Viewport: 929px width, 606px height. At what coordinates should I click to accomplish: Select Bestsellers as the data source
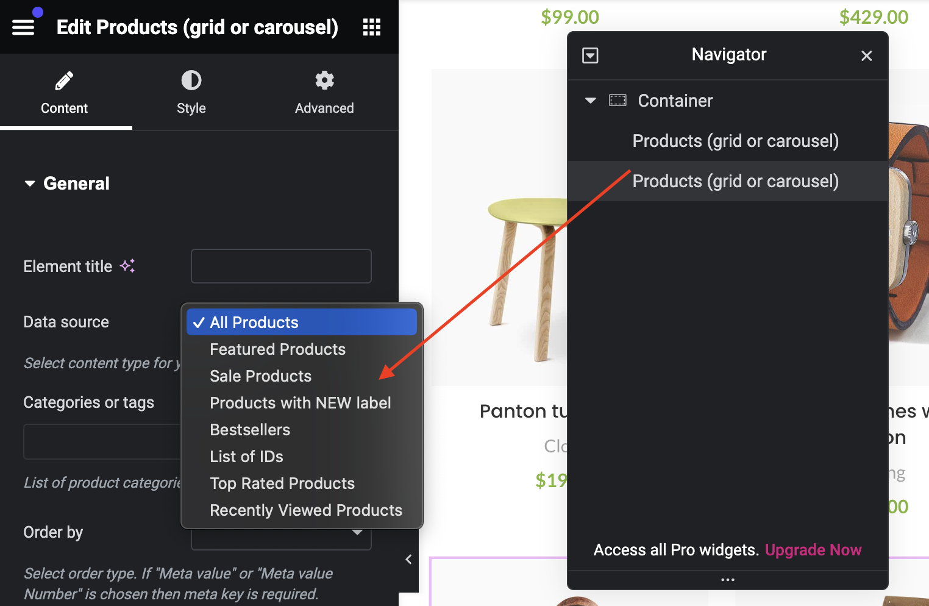tap(250, 430)
